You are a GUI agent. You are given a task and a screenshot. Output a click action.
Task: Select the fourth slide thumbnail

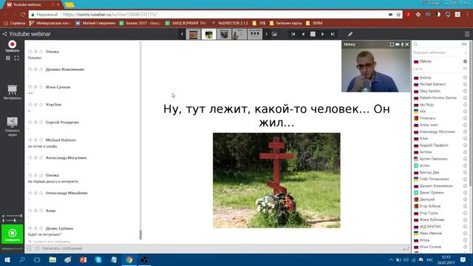239,34
